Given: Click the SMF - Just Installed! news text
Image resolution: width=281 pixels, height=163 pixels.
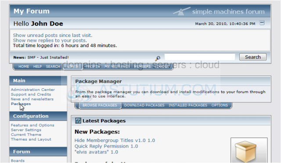Looking at the screenshot, I should pos(48,58).
